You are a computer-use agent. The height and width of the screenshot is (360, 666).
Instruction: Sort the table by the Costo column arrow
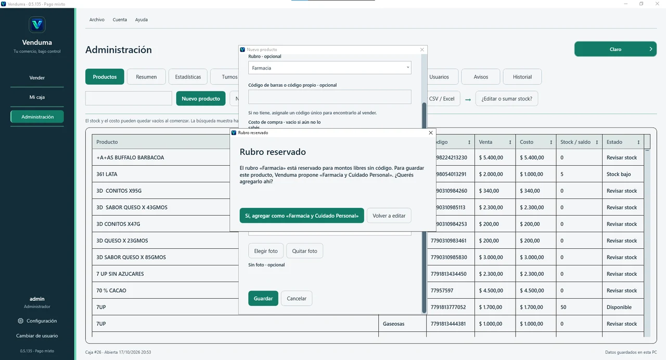click(x=551, y=142)
